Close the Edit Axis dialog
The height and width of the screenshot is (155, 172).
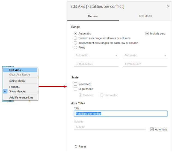click(168, 6)
